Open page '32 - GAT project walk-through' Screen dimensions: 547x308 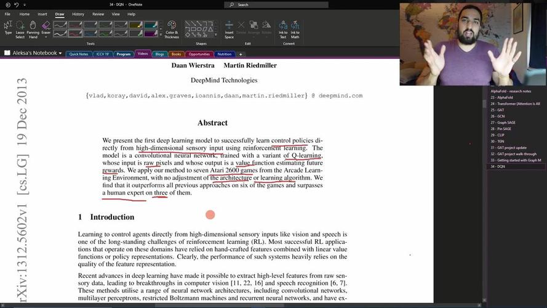pyautogui.click(x=514, y=154)
